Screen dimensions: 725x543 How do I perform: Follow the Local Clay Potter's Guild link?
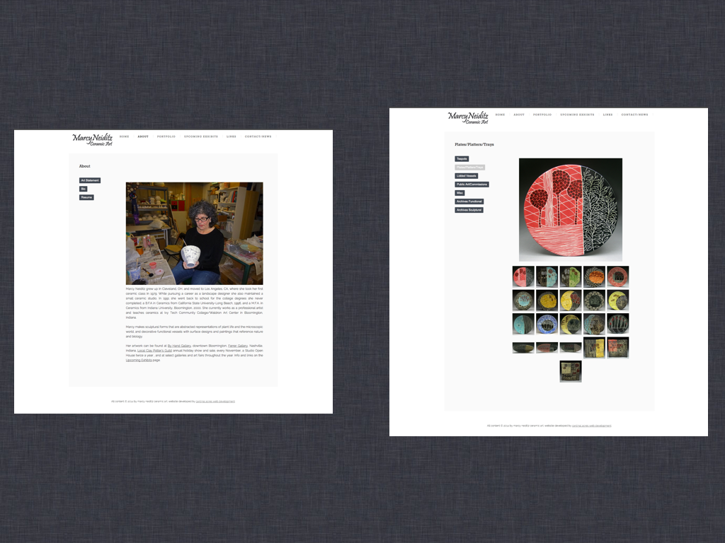(154, 351)
